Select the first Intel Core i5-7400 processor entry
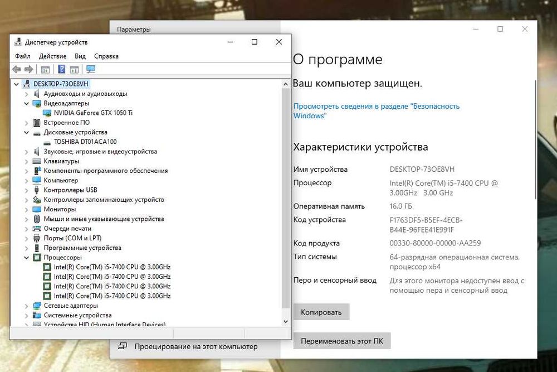557x372 pixels. click(112, 267)
